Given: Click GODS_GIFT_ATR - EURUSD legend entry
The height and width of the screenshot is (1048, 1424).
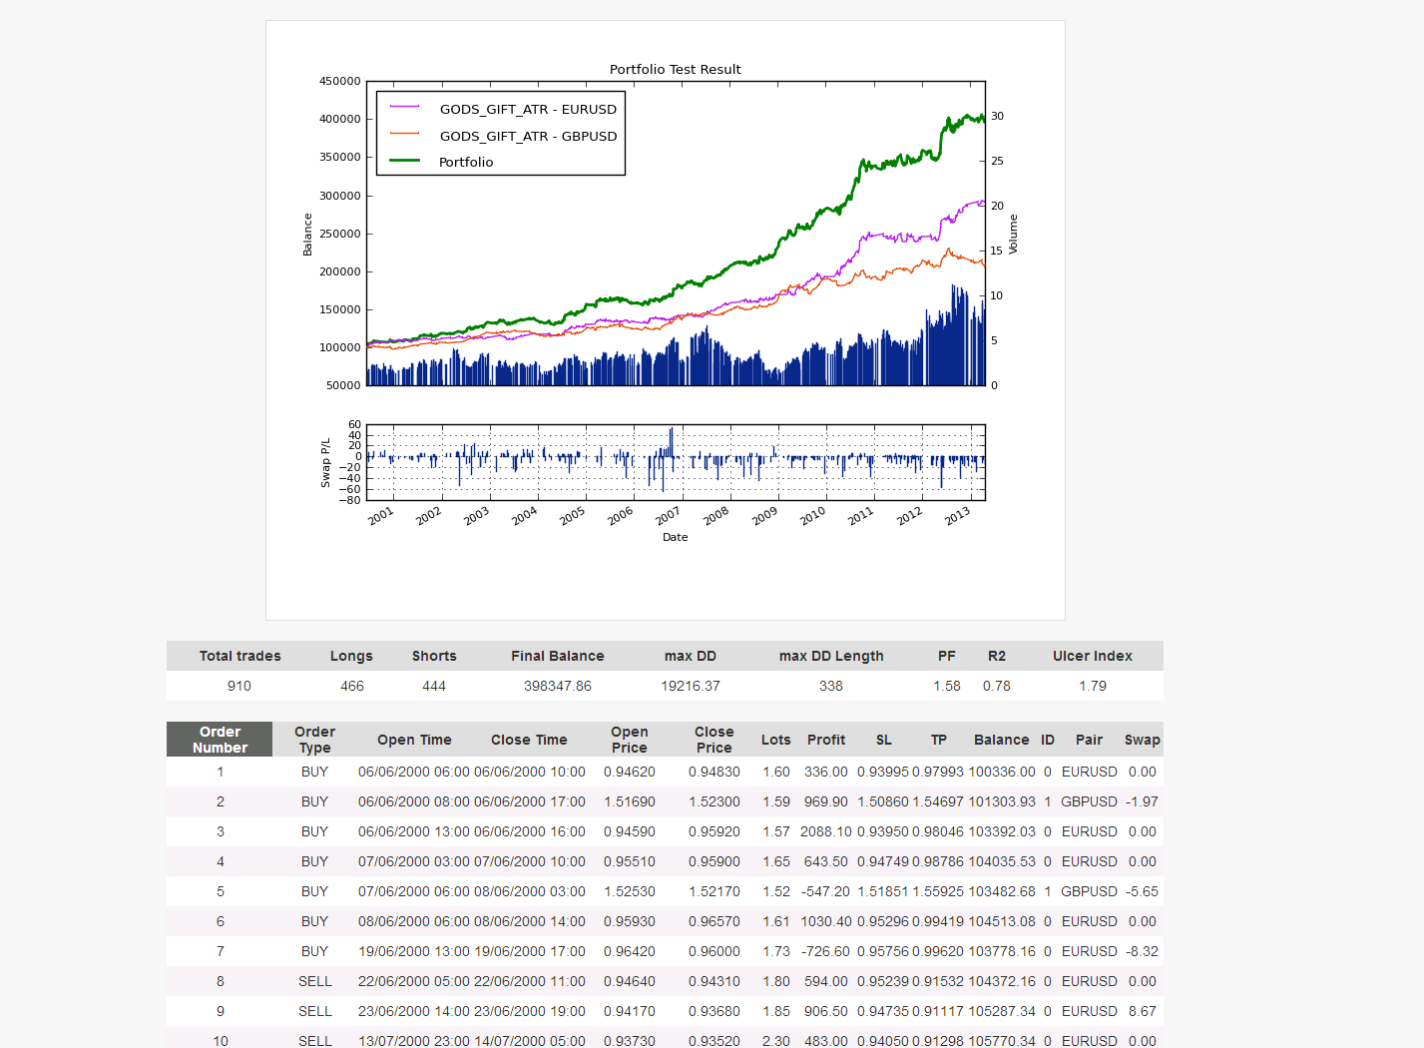Looking at the screenshot, I should [x=503, y=109].
